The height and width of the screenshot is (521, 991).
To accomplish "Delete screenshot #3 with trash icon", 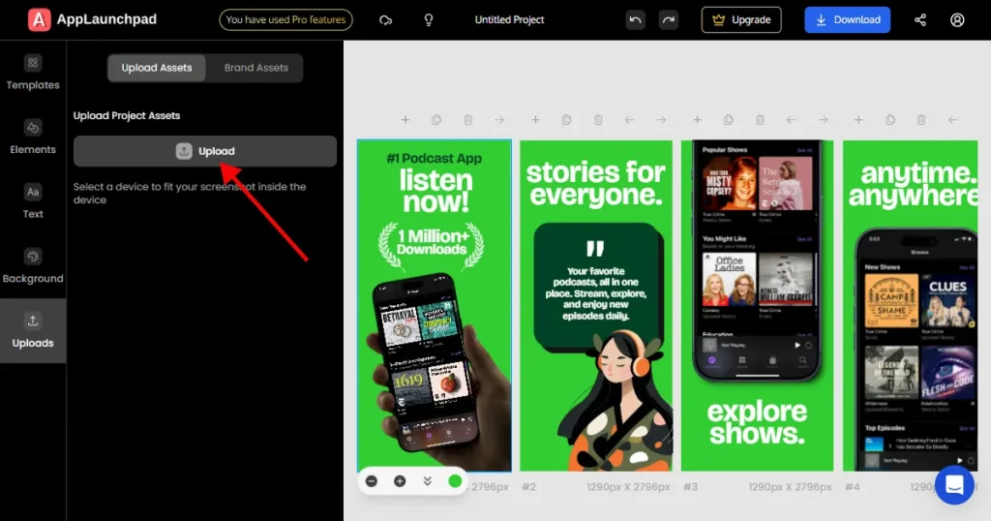I will tap(760, 119).
